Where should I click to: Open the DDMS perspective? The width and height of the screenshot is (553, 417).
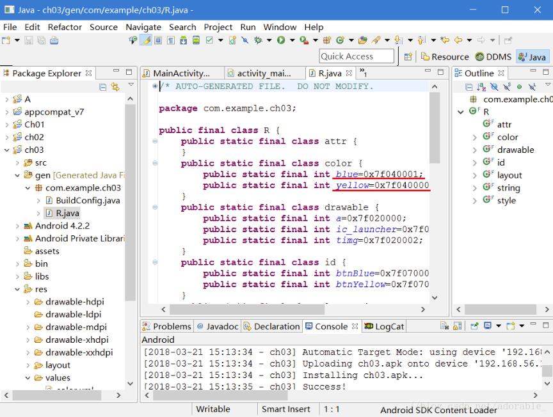493,56
